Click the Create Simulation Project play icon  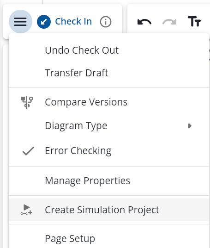[26, 210]
